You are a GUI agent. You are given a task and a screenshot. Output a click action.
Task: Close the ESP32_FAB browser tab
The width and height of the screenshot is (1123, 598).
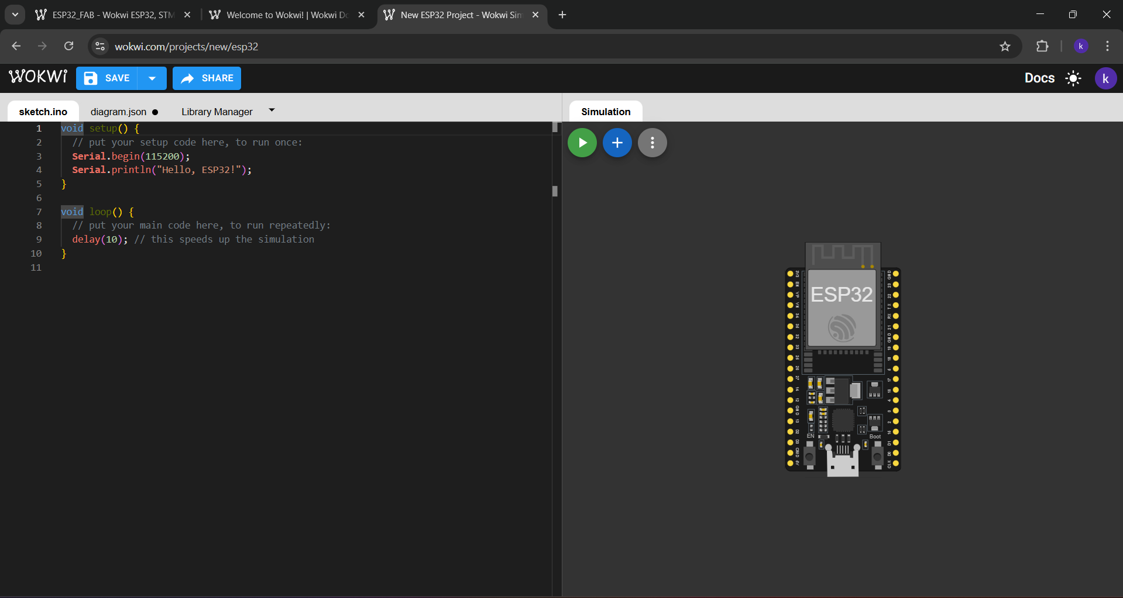pos(187,15)
